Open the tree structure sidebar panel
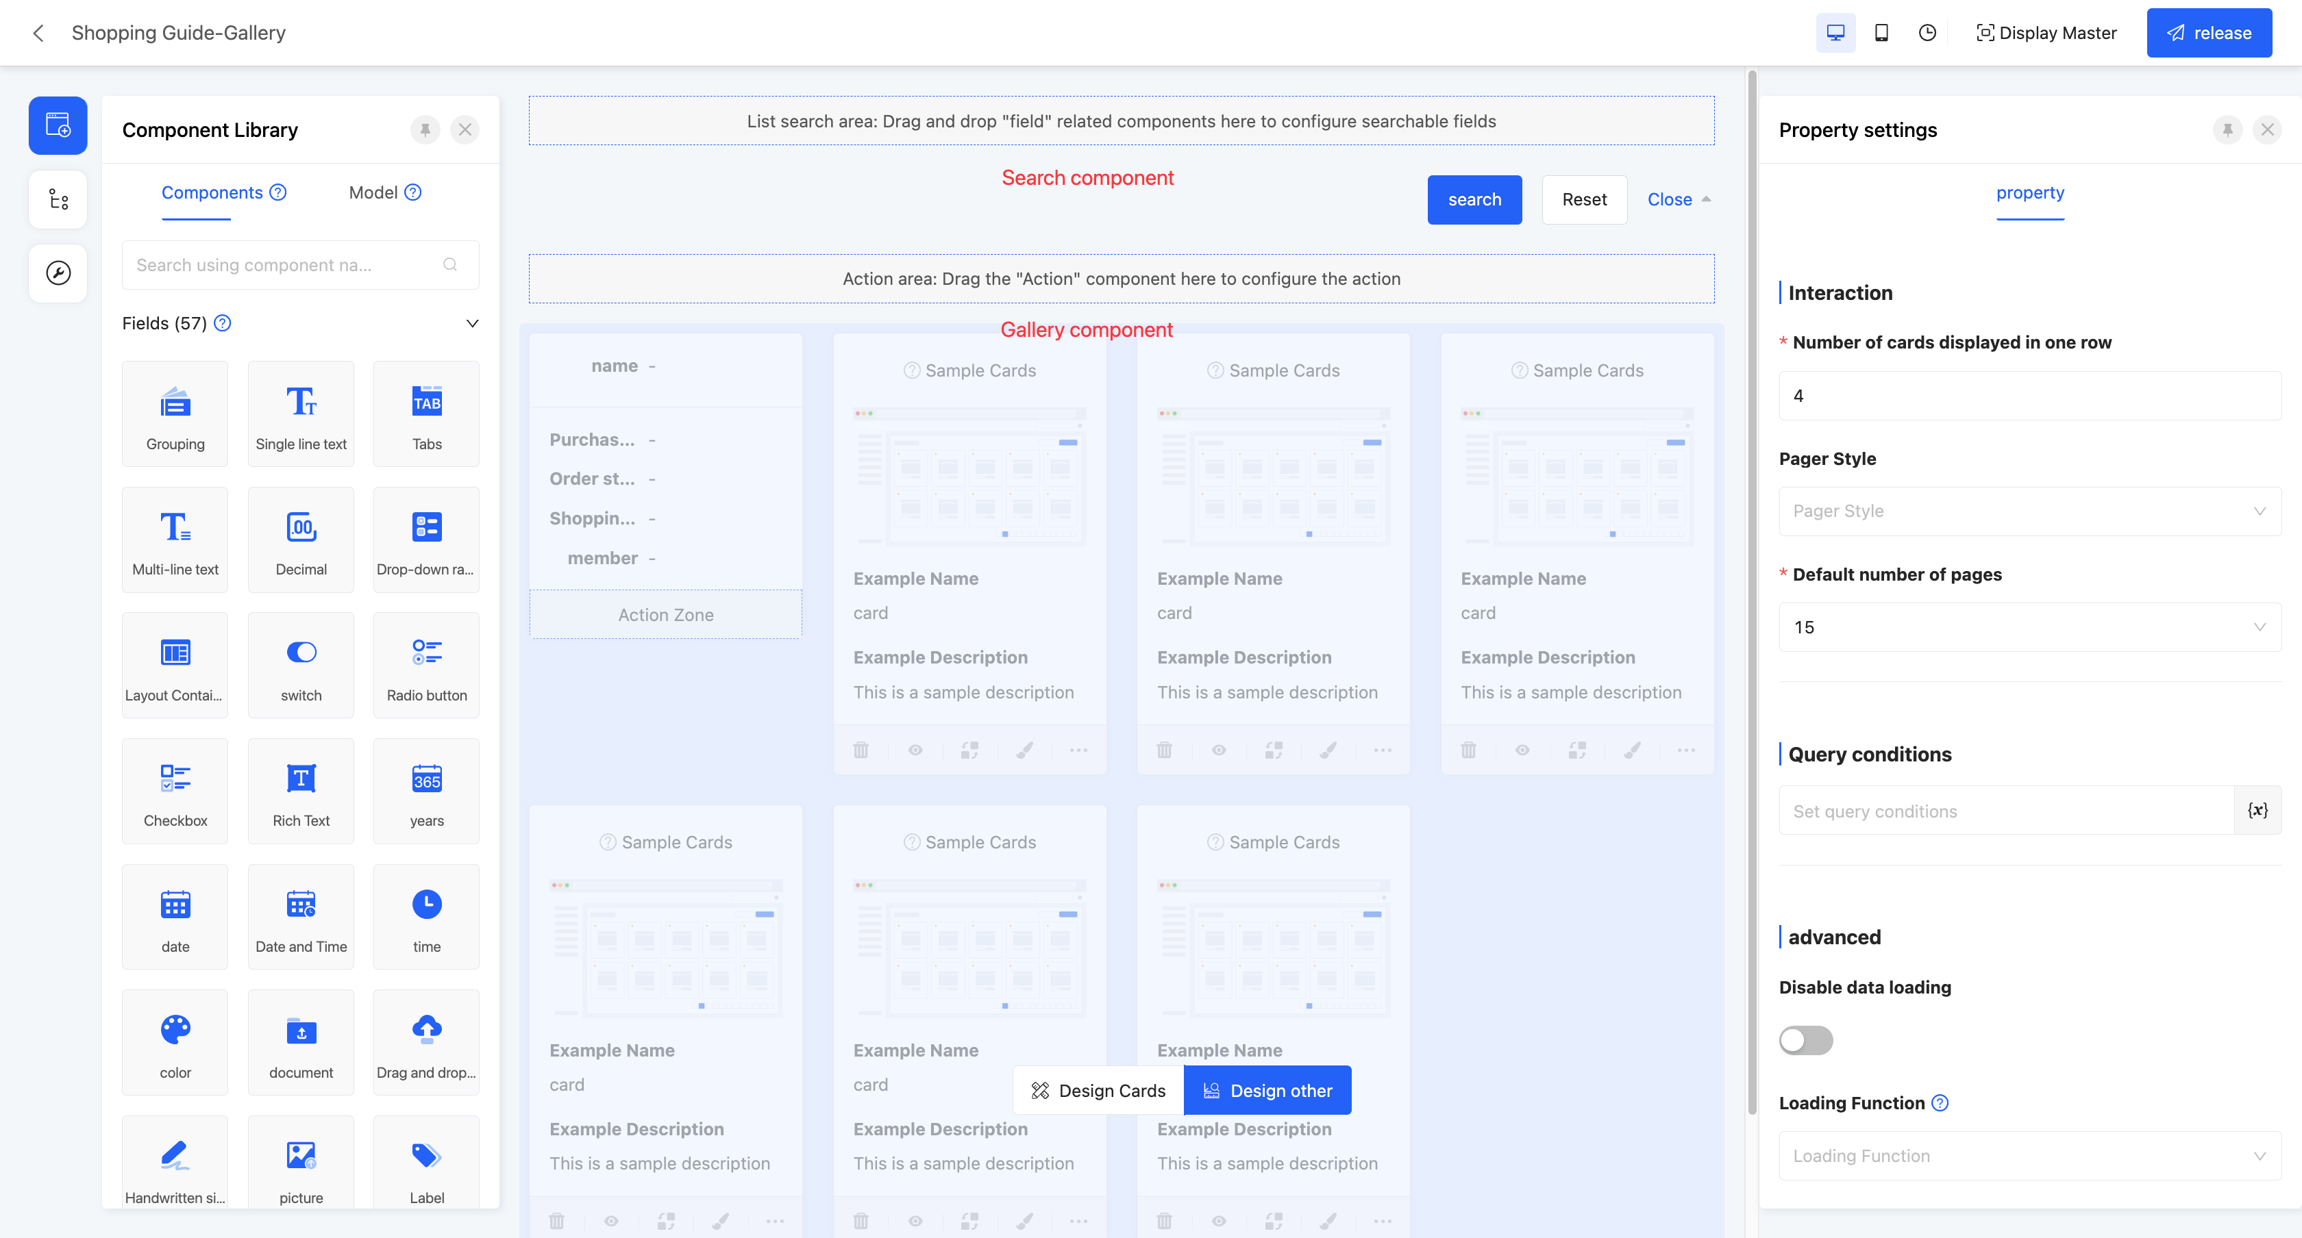This screenshot has width=2302, height=1238. click(58, 199)
